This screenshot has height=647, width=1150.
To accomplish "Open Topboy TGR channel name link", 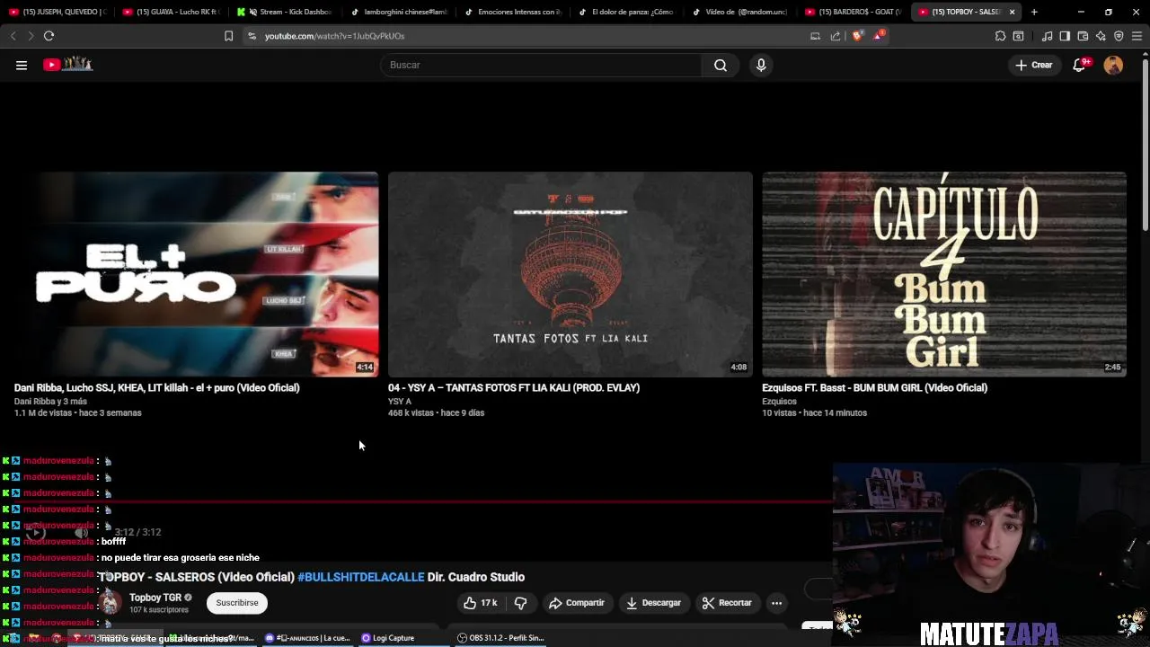I will pyautogui.click(x=155, y=598).
